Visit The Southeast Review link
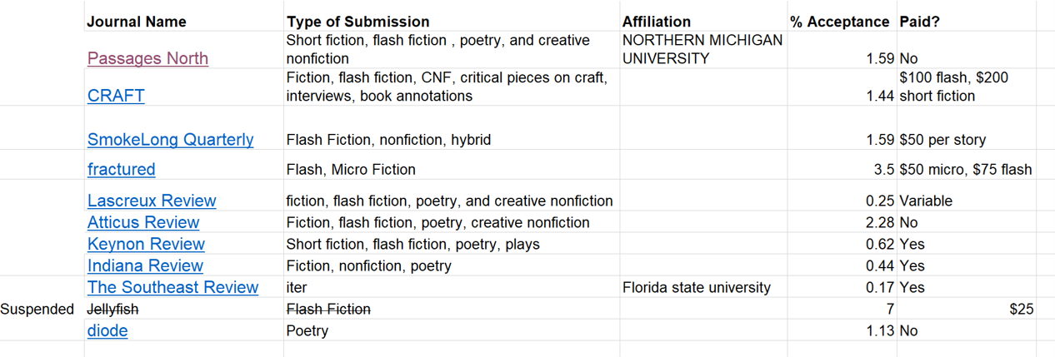Image resolution: width=1055 pixels, height=357 pixels. [172, 287]
